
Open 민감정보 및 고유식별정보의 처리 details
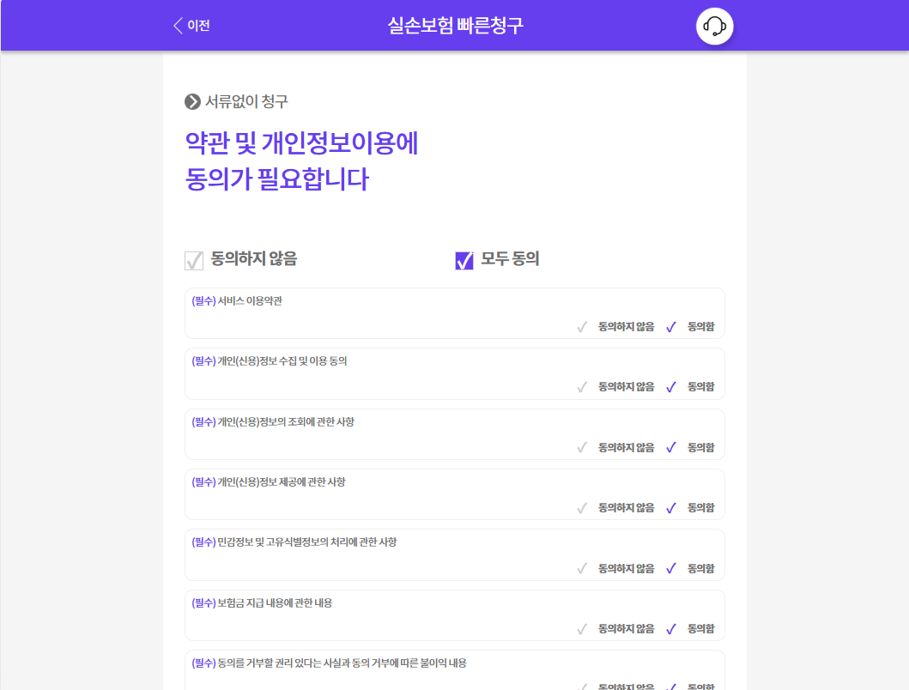point(306,542)
